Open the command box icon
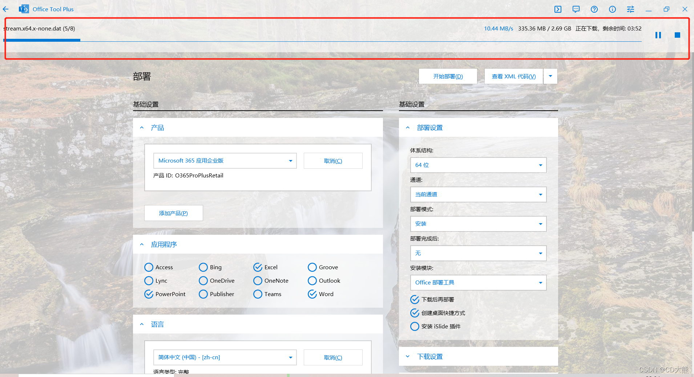 [x=558, y=9]
